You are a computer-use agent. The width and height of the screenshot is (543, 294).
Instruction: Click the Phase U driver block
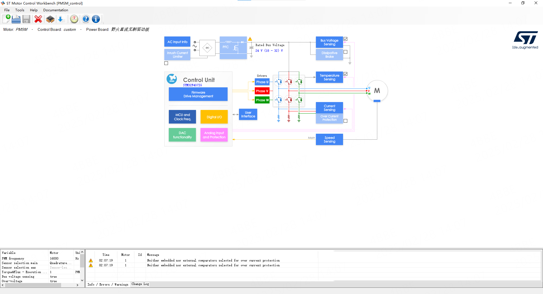click(262, 82)
